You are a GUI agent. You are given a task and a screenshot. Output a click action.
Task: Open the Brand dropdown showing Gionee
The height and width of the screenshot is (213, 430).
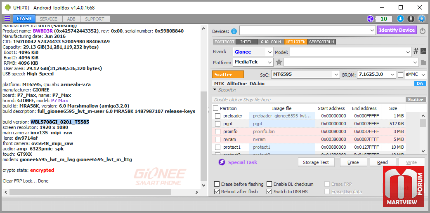(x=253, y=52)
